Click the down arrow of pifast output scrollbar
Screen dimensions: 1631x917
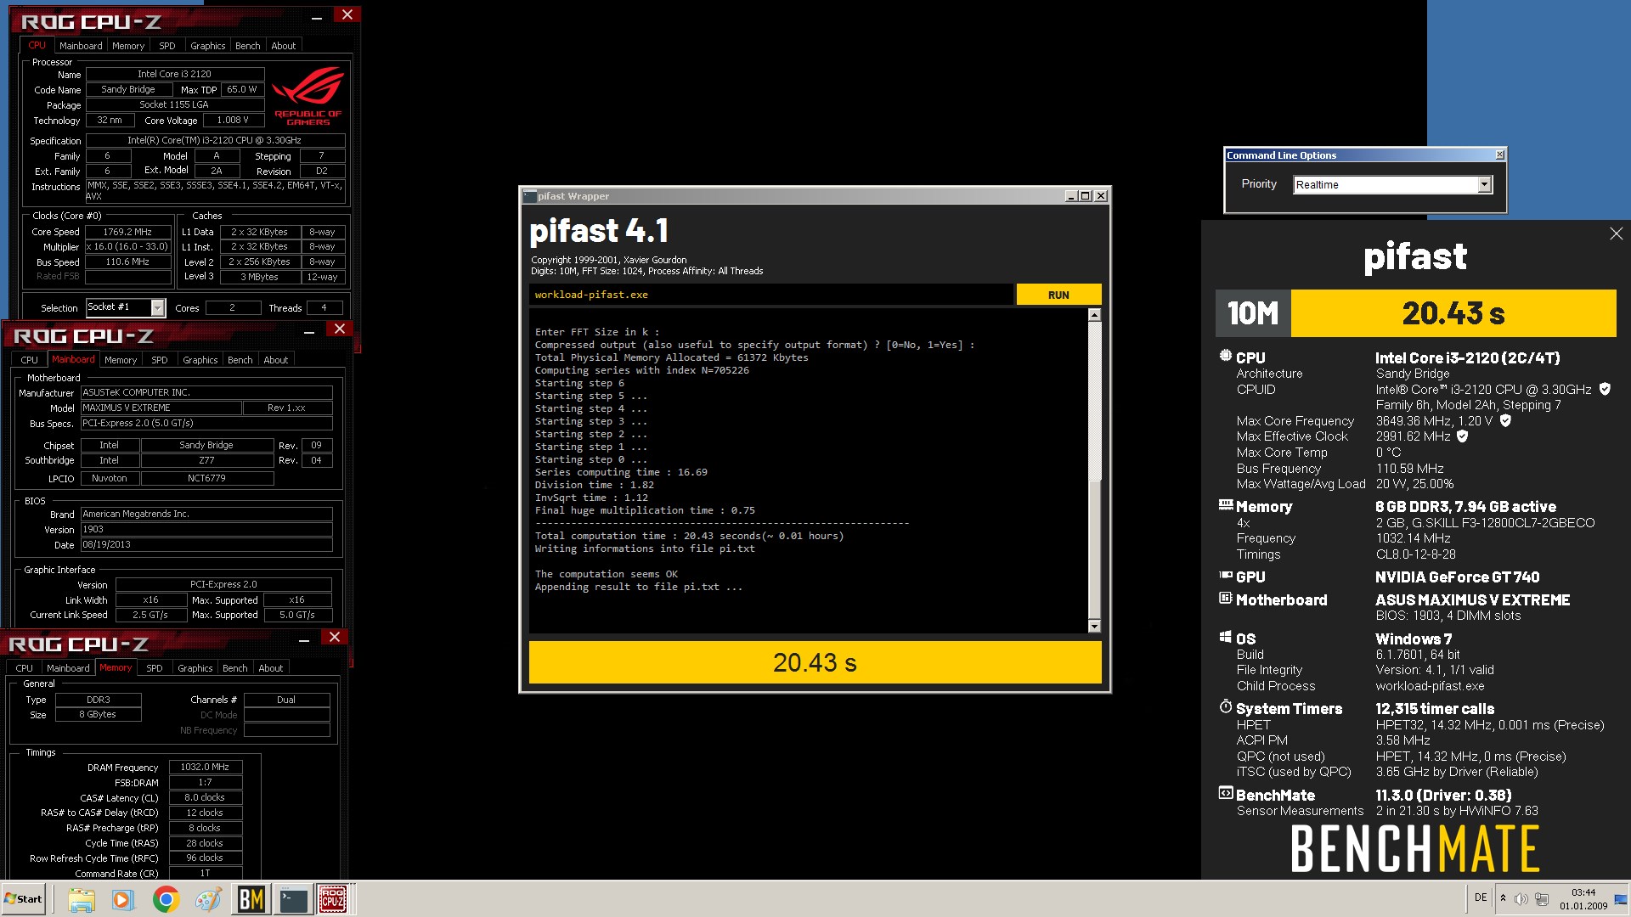click(1094, 627)
